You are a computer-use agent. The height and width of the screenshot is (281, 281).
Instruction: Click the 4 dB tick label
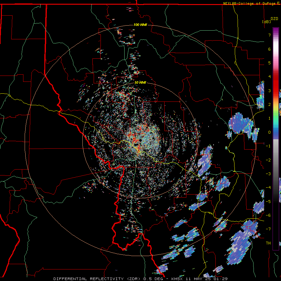click(x=269, y=77)
